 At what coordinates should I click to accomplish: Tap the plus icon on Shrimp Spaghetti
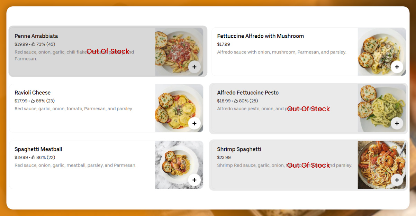tap(397, 180)
